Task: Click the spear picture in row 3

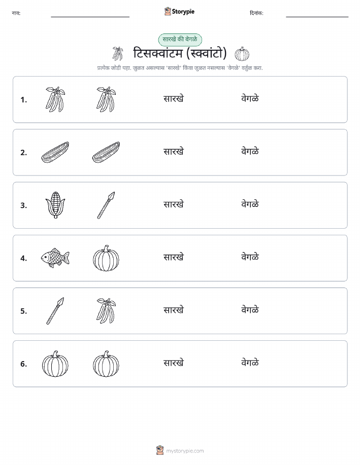Action: (x=106, y=205)
